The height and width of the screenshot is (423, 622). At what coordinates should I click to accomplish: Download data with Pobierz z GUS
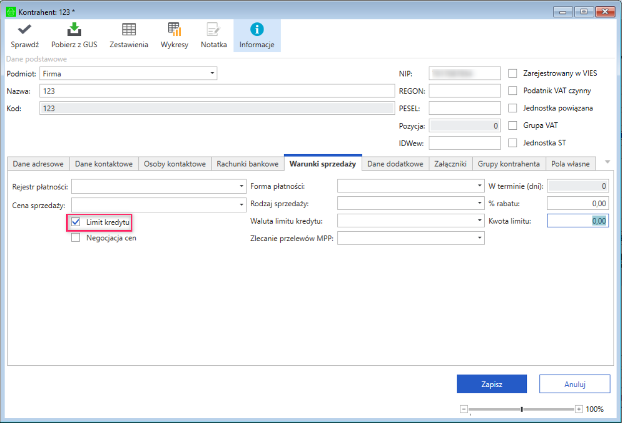(74, 29)
